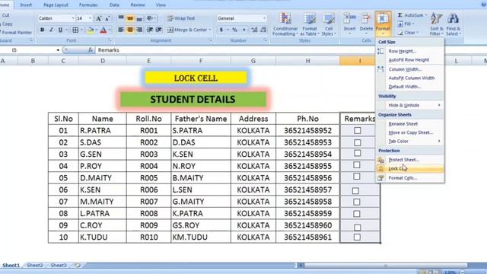Image resolution: width=487 pixels, height=274 pixels.
Task: Click the Orientation icon
Action: click(150, 18)
